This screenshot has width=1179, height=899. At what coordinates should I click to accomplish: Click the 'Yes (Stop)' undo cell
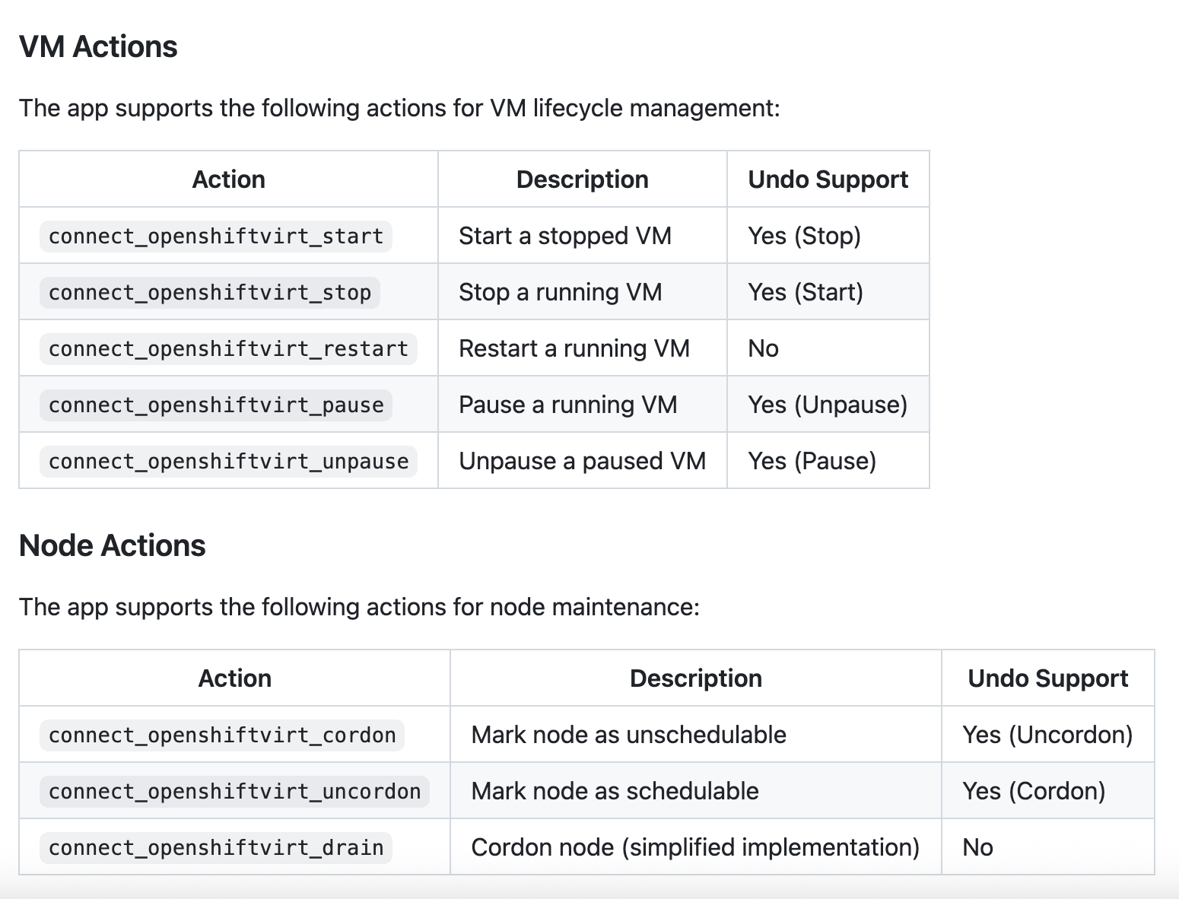pyautogui.click(x=804, y=236)
